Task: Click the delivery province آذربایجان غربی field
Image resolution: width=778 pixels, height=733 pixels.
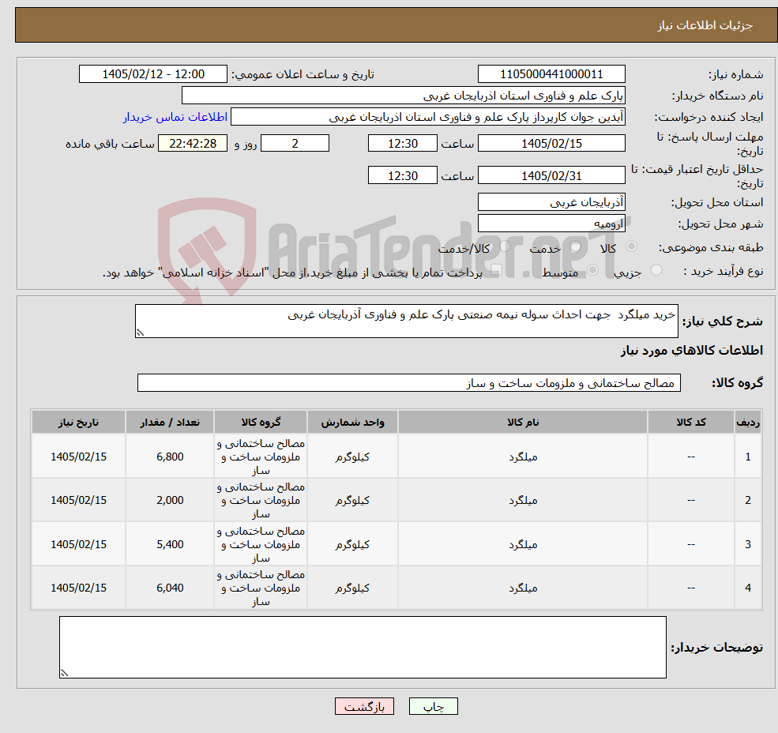Action: click(x=551, y=202)
